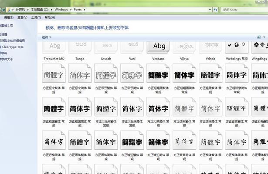This screenshot has width=268, height=174.
Task: Click the Trebuchet MS font icon
Action: [54, 47]
